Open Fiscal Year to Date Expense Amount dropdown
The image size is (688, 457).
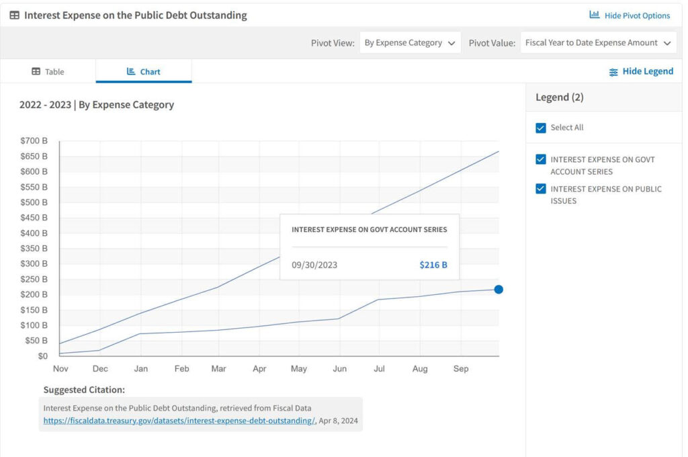tap(598, 43)
